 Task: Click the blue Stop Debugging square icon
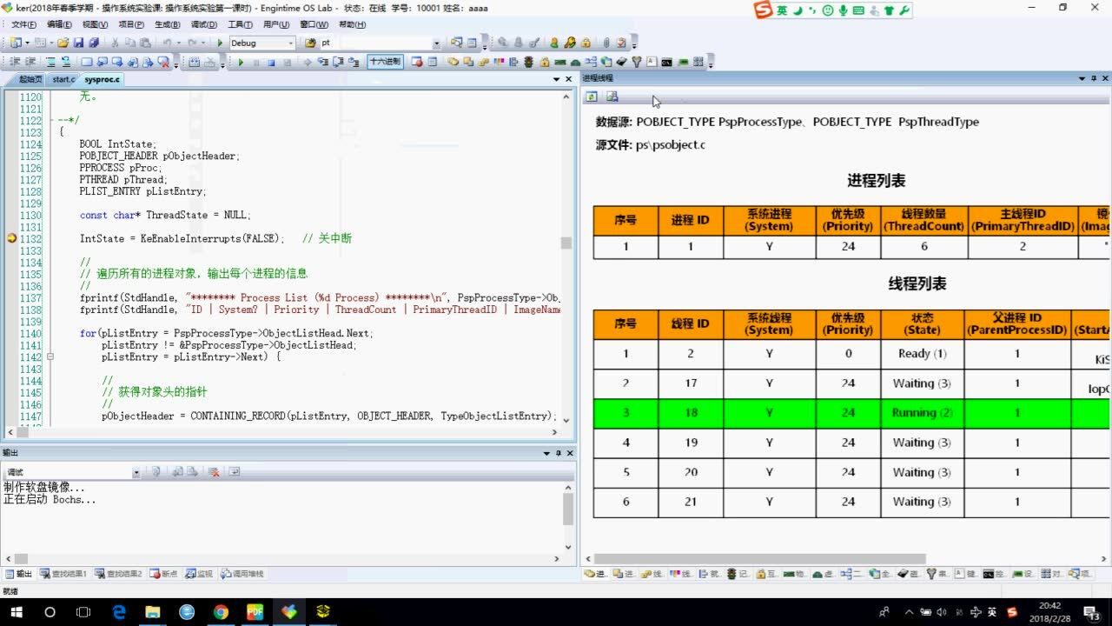271,62
